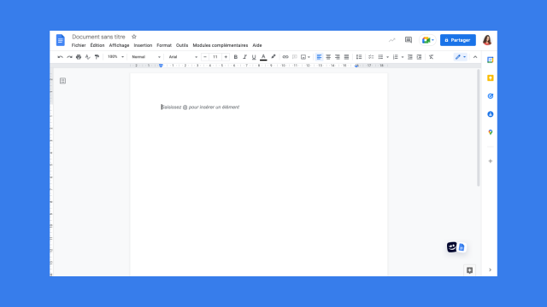Viewport: 547px width, 307px height.
Task: Open the Affichage menu
Action: tap(119, 45)
